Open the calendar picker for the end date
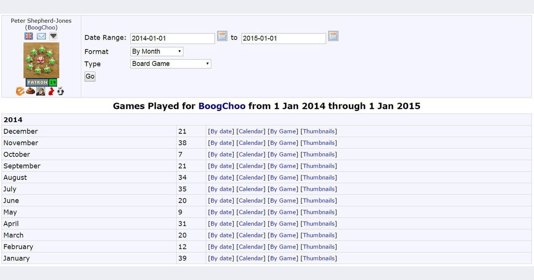The height and width of the screenshot is (280, 534). click(x=333, y=36)
